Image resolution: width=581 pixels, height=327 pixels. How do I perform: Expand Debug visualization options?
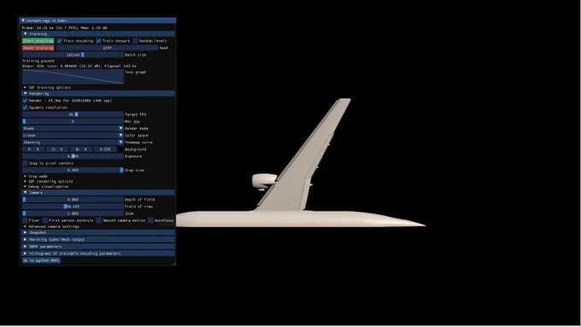coord(47,187)
